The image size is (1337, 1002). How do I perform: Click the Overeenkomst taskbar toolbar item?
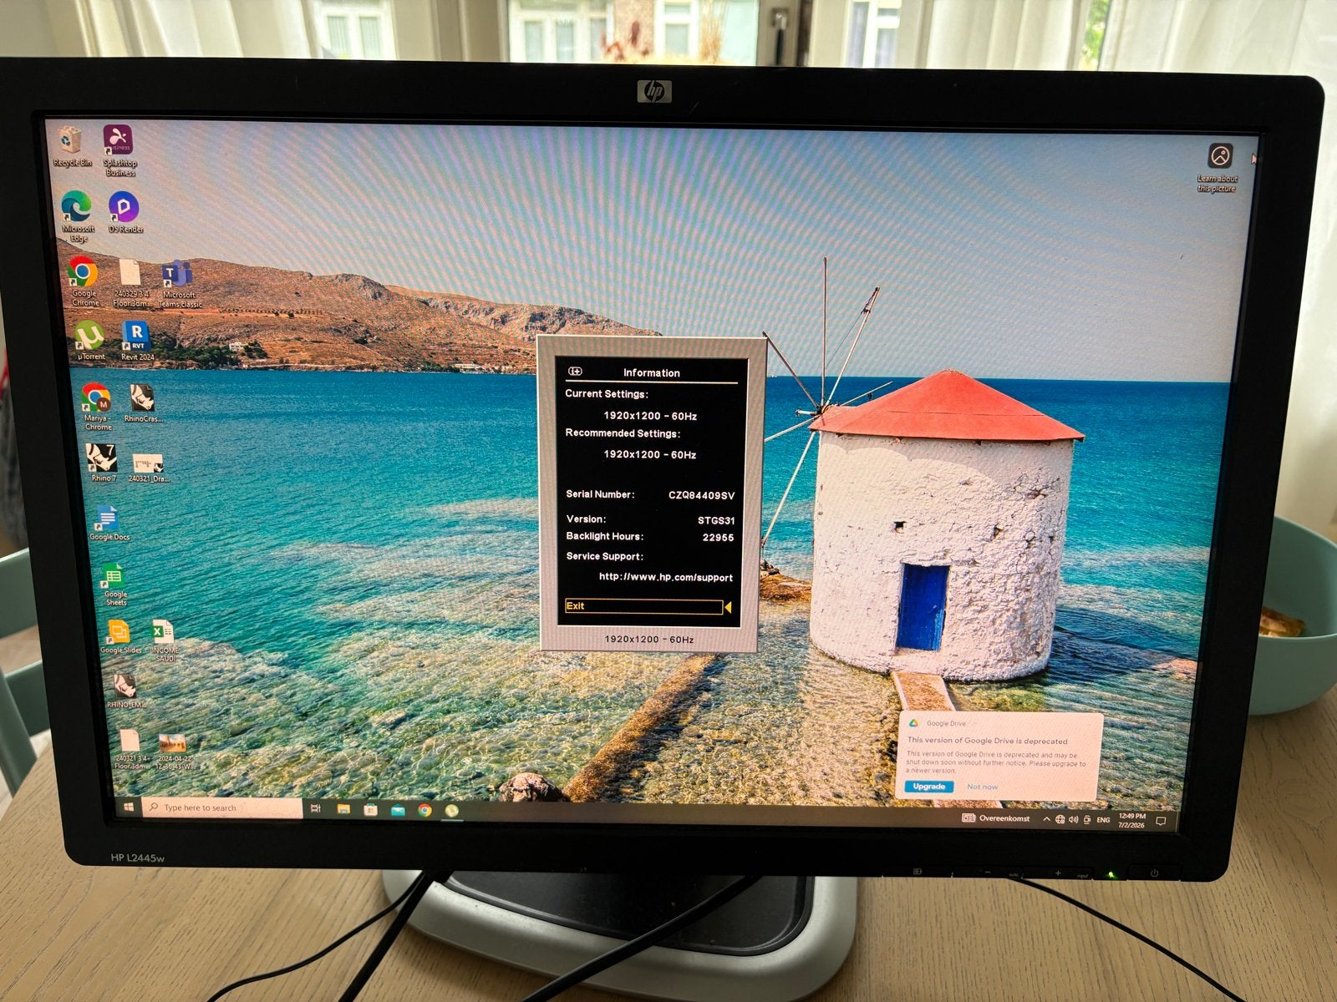pos(996,818)
